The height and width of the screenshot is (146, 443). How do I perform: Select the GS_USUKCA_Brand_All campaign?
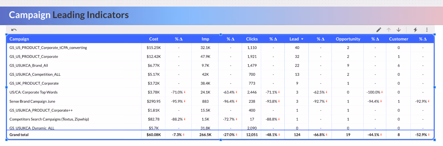[29, 65]
